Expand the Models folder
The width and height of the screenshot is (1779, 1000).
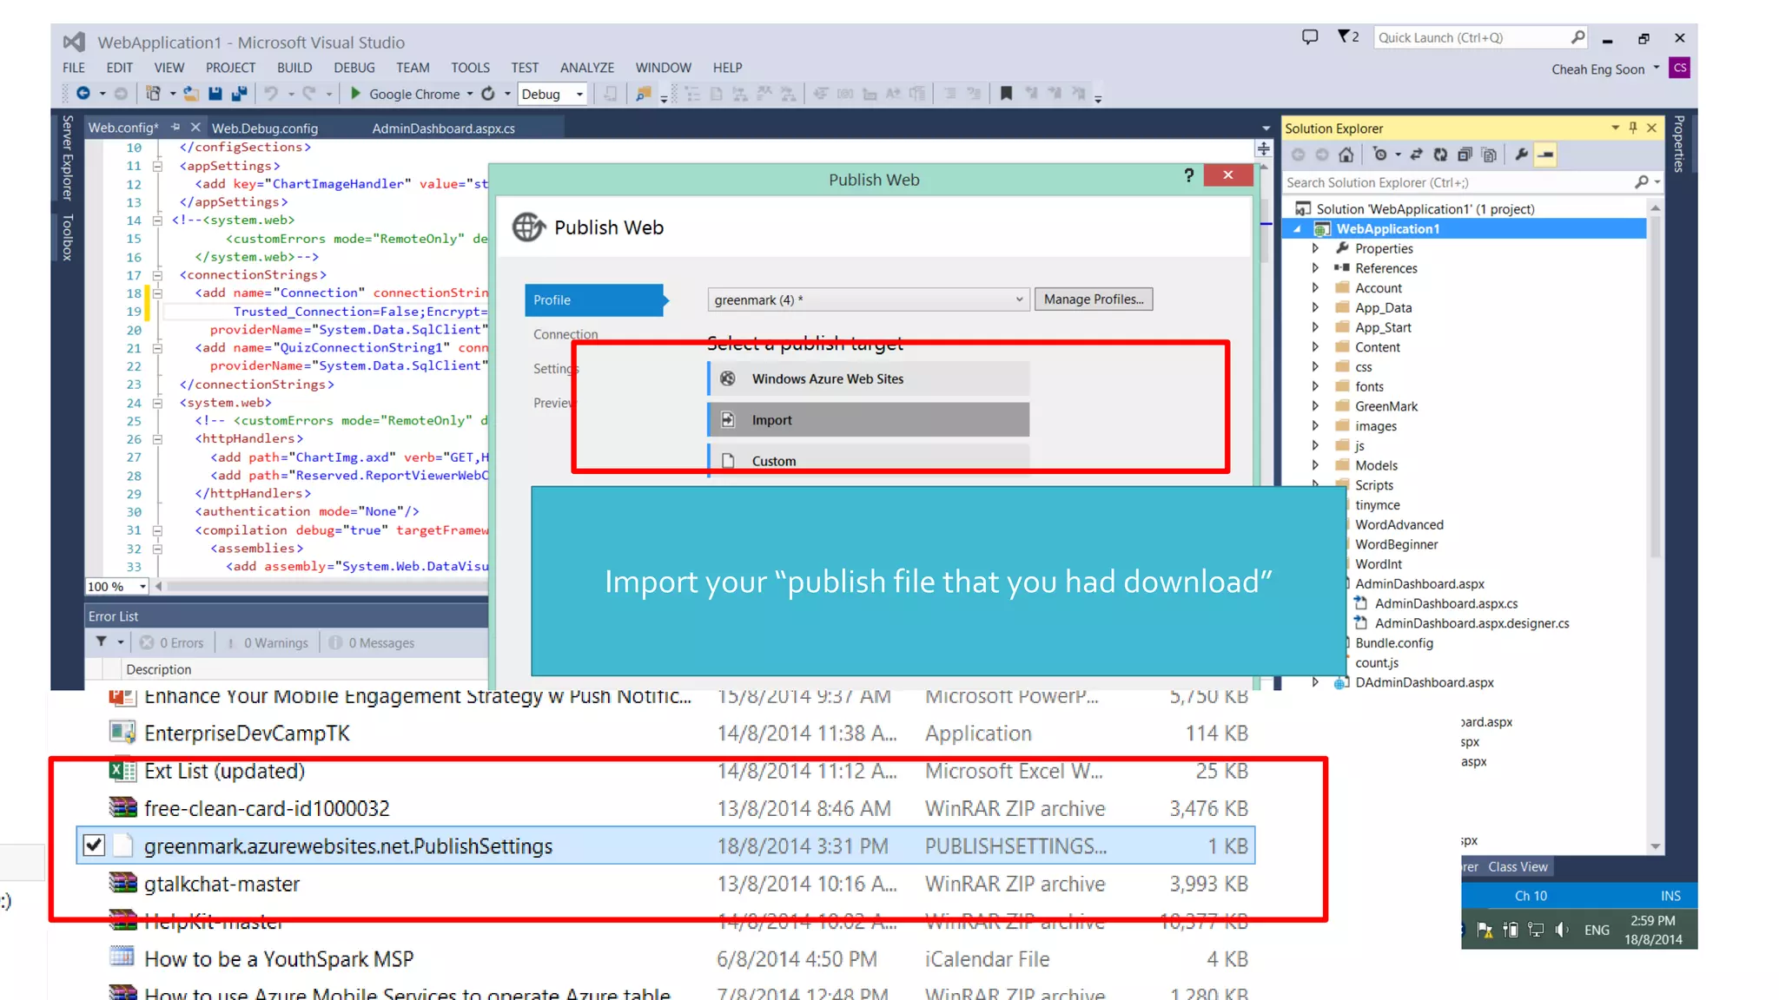coord(1315,465)
